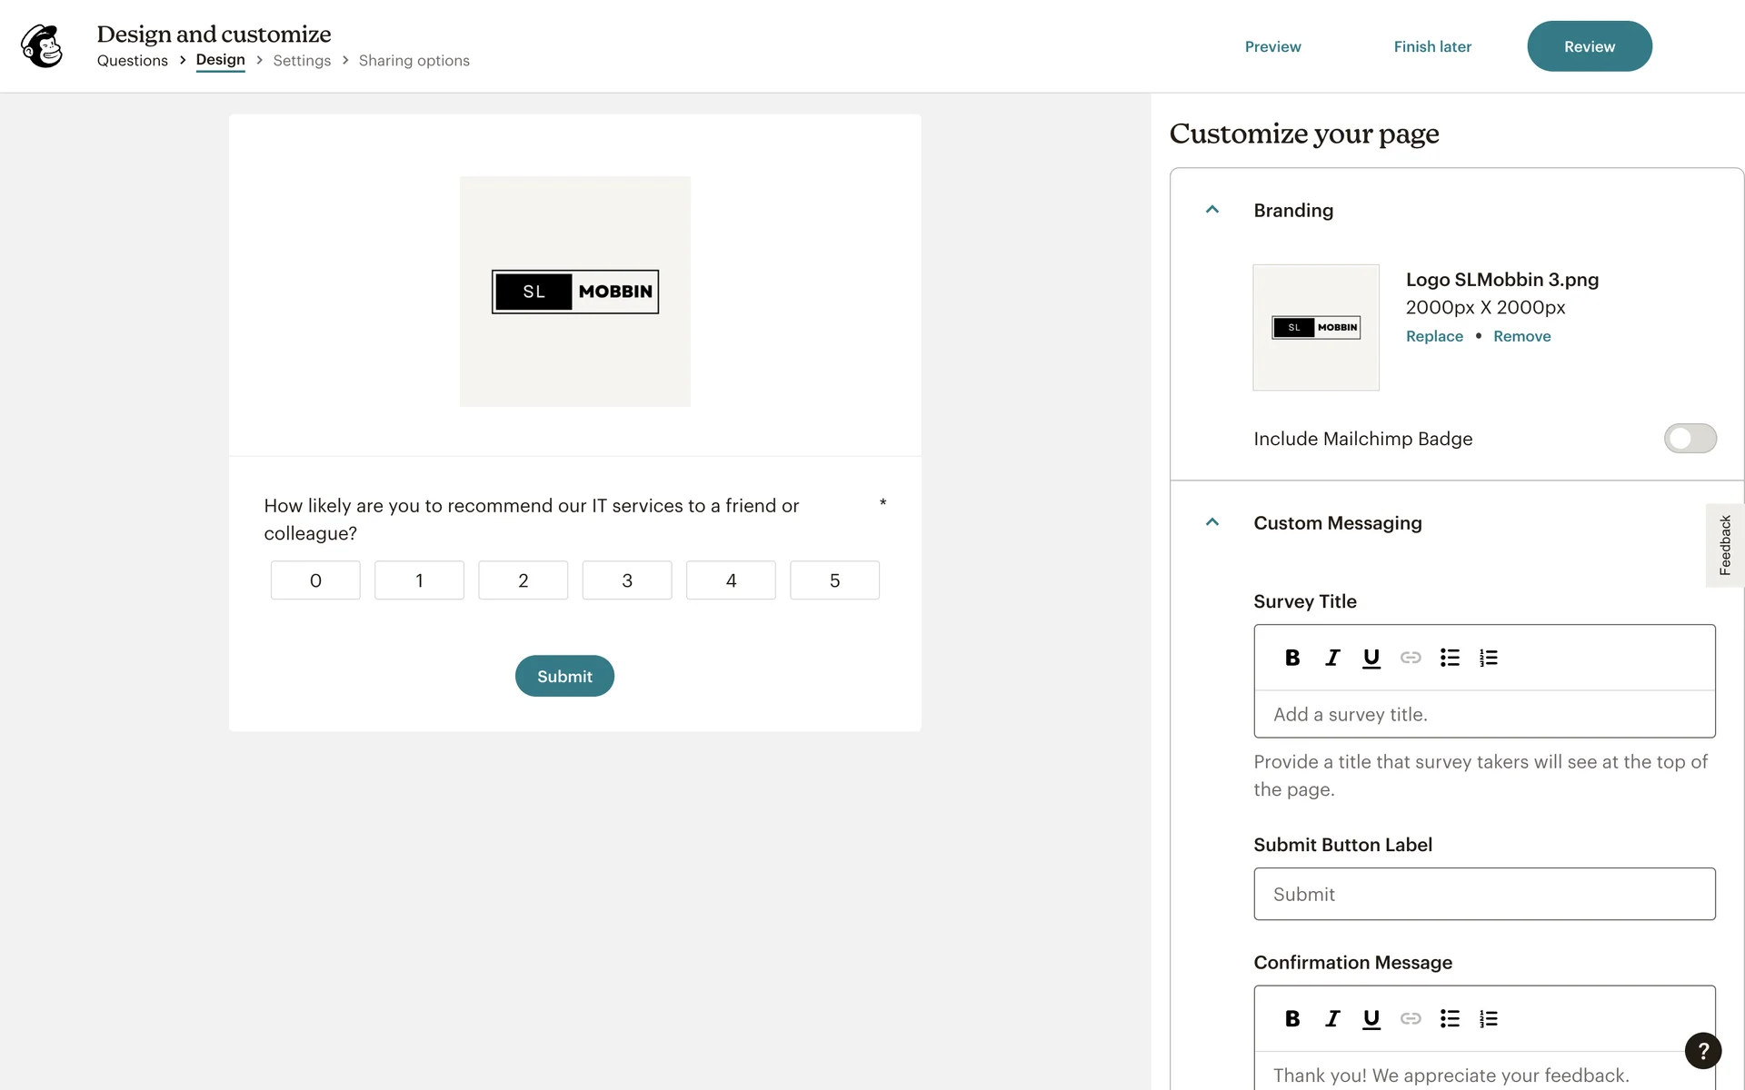Click numbered list icon in Survey Title editor
The image size is (1745, 1090).
(x=1488, y=658)
